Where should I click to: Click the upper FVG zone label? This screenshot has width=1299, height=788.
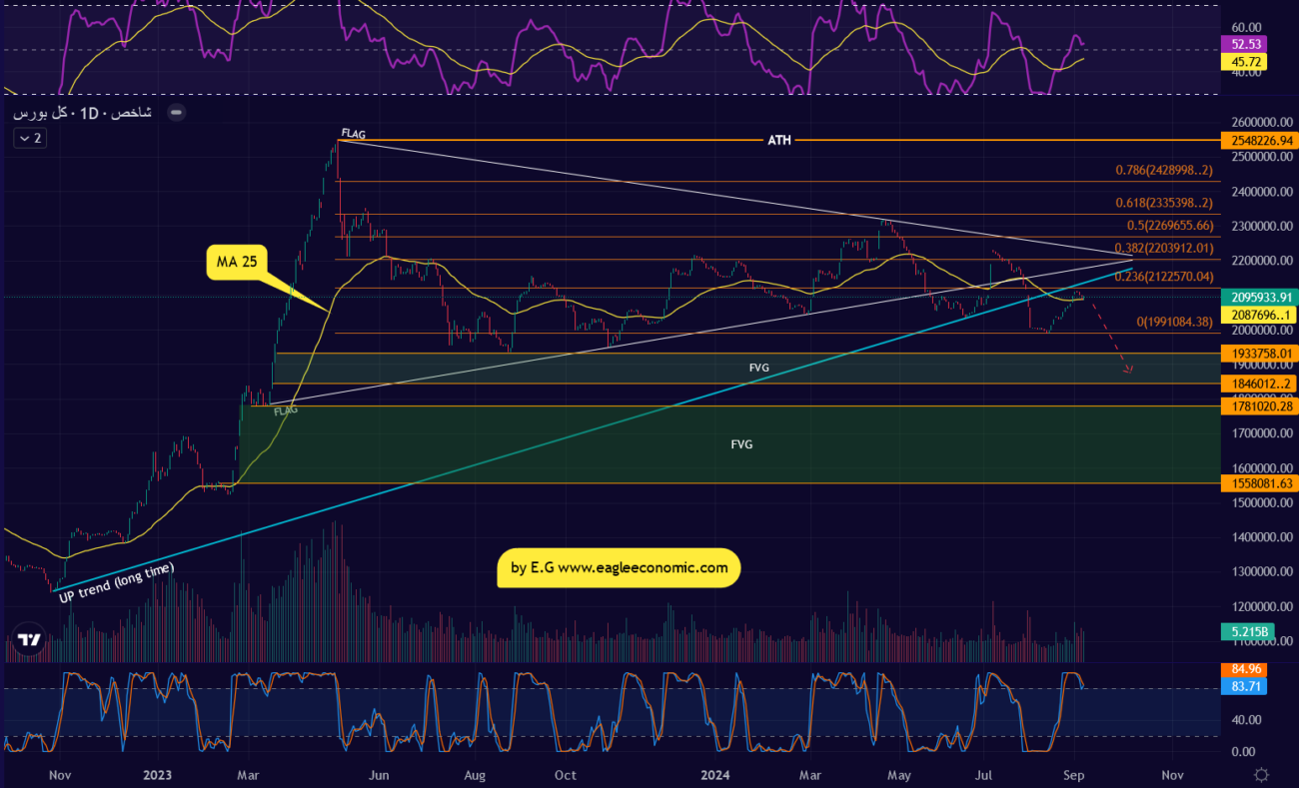(759, 369)
